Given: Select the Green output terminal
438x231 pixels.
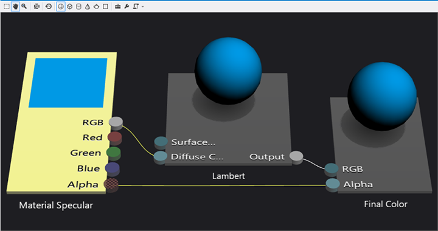Looking at the screenshot, I should click(x=113, y=153).
